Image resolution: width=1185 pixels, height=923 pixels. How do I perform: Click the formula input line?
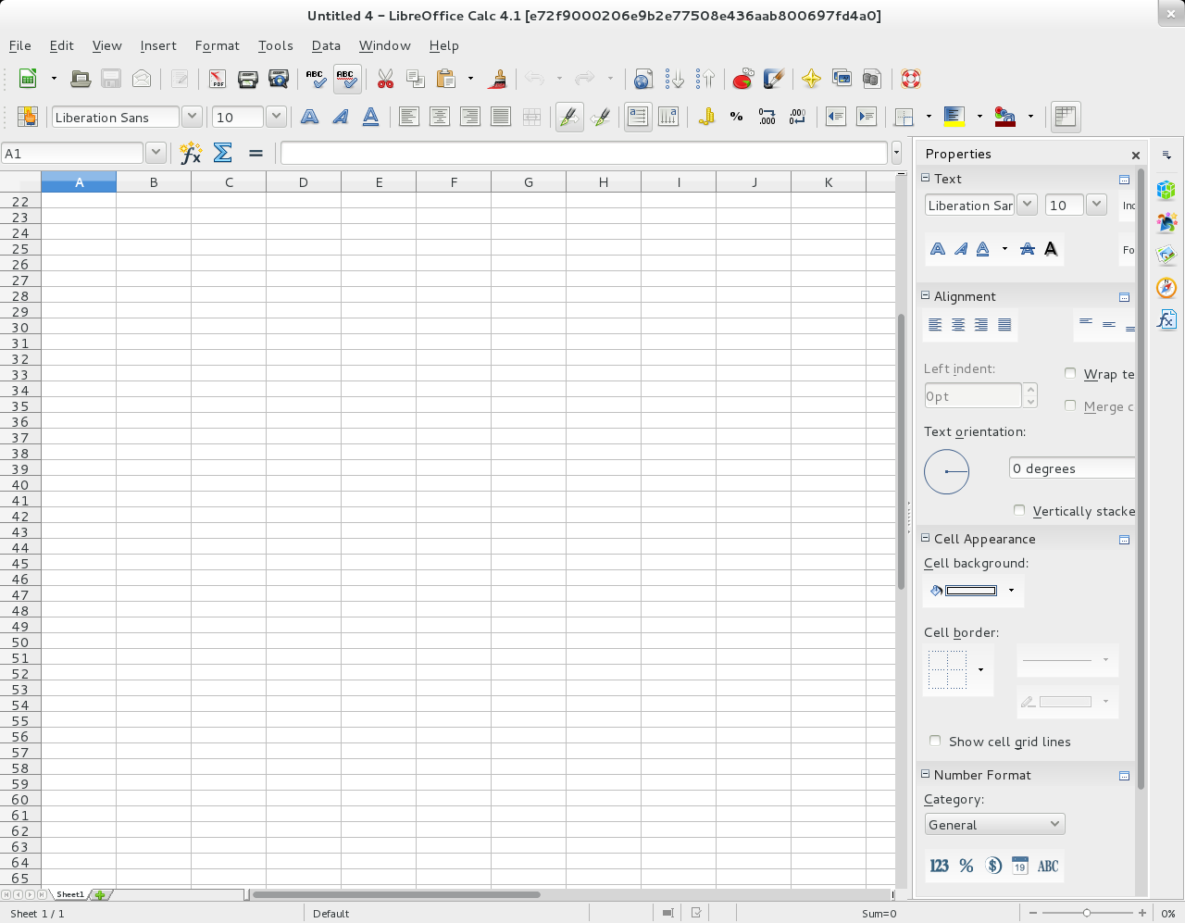[x=584, y=153]
